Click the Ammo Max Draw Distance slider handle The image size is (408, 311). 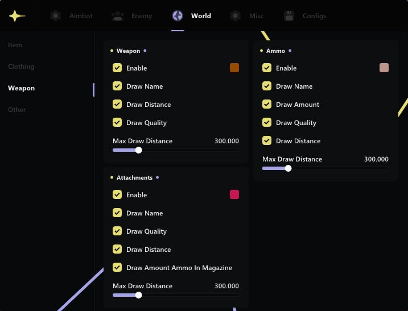coord(288,168)
